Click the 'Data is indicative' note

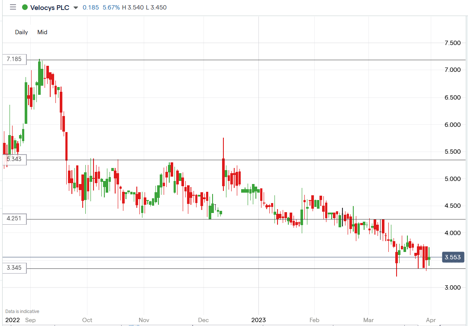[x=22, y=311]
